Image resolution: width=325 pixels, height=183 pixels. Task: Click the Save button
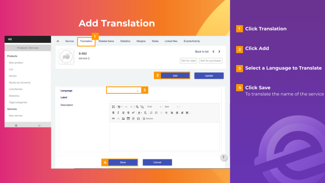click(123, 162)
